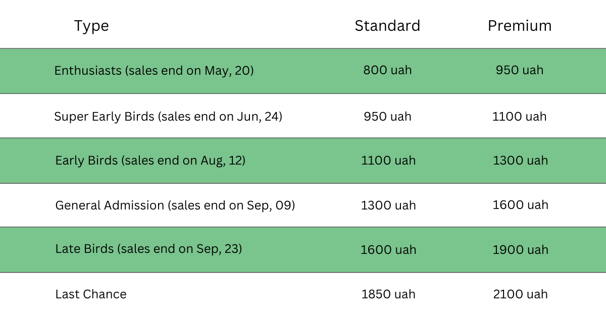Click the Enthusiasts standard price 800 uah
The image size is (606, 317).
pos(387,71)
